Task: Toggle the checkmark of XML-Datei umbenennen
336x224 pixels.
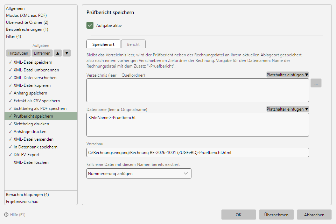Action: 10,70
